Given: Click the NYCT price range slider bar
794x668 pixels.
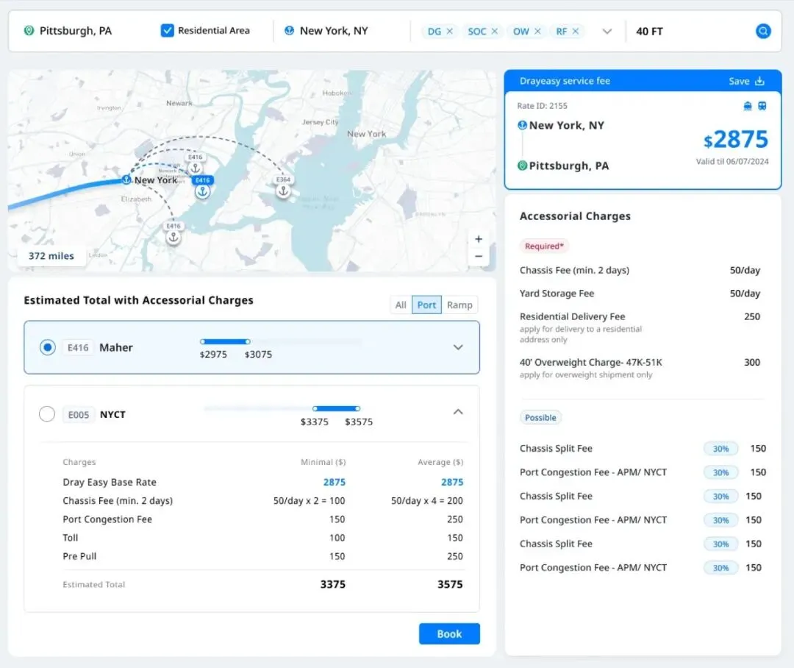Looking at the screenshot, I should [x=336, y=408].
